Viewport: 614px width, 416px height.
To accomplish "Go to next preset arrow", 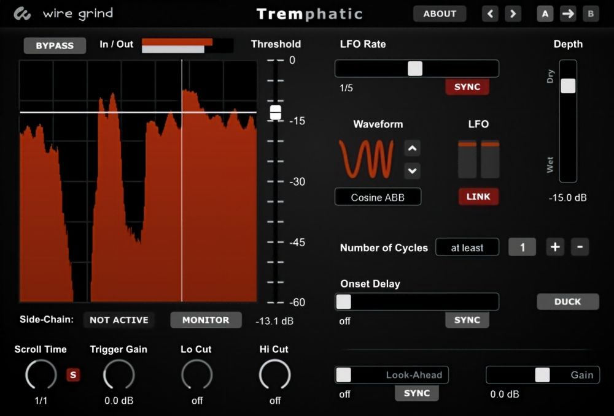I will tap(513, 14).
